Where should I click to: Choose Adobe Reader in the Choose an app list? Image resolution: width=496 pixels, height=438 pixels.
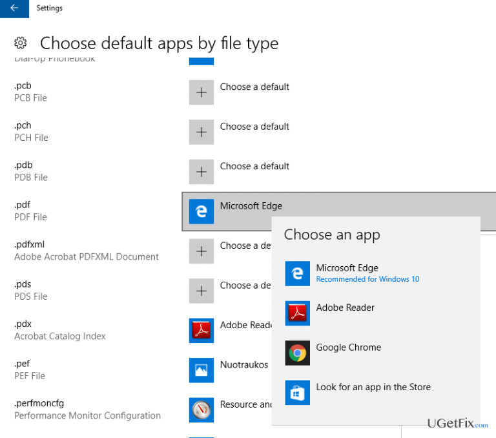[376, 313]
